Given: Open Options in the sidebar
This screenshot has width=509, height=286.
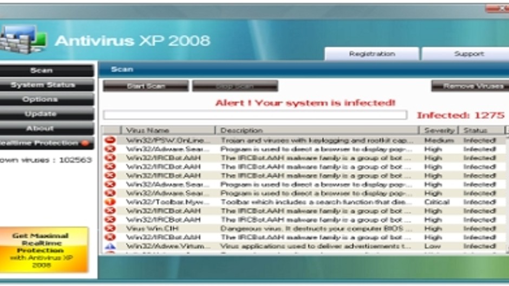Looking at the screenshot, I should 47,99.
